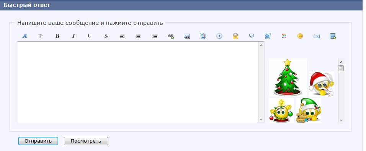Open the text color palette
This screenshot has width=366, height=151.
coord(284,36)
